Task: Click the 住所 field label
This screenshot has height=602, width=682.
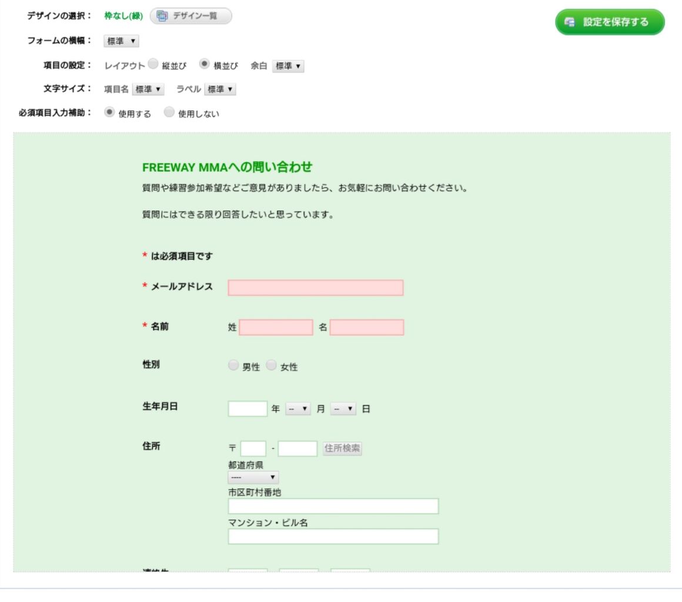Action: (x=151, y=446)
